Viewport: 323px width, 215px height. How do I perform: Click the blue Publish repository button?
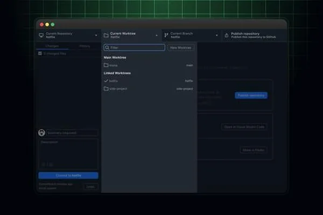pyautogui.click(x=251, y=95)
